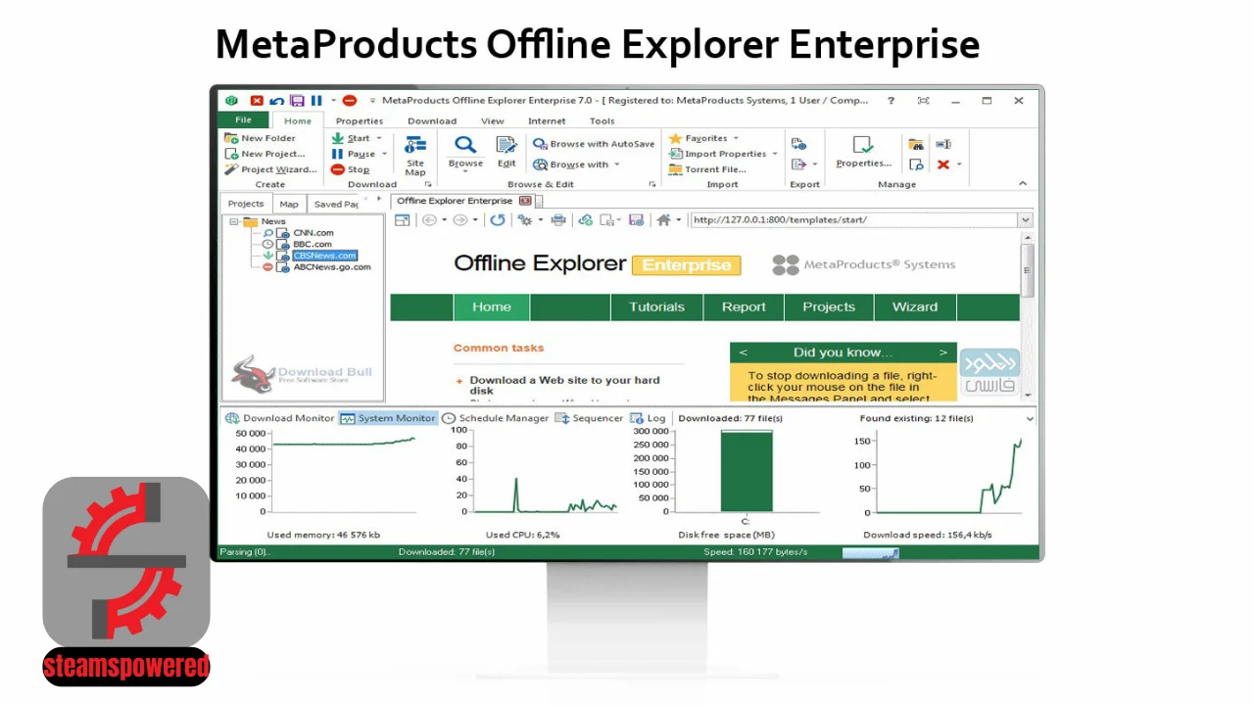Click the Help question mark icon
The image size is (1254, 705).
(x=891, y=101)
